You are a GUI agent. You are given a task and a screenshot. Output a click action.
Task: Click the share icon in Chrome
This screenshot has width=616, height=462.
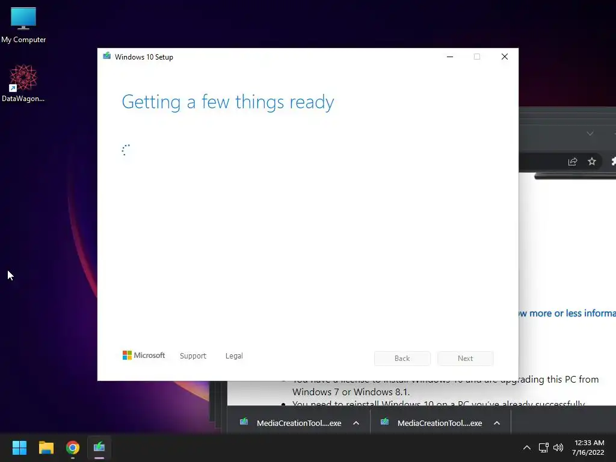tap(573, 161)
